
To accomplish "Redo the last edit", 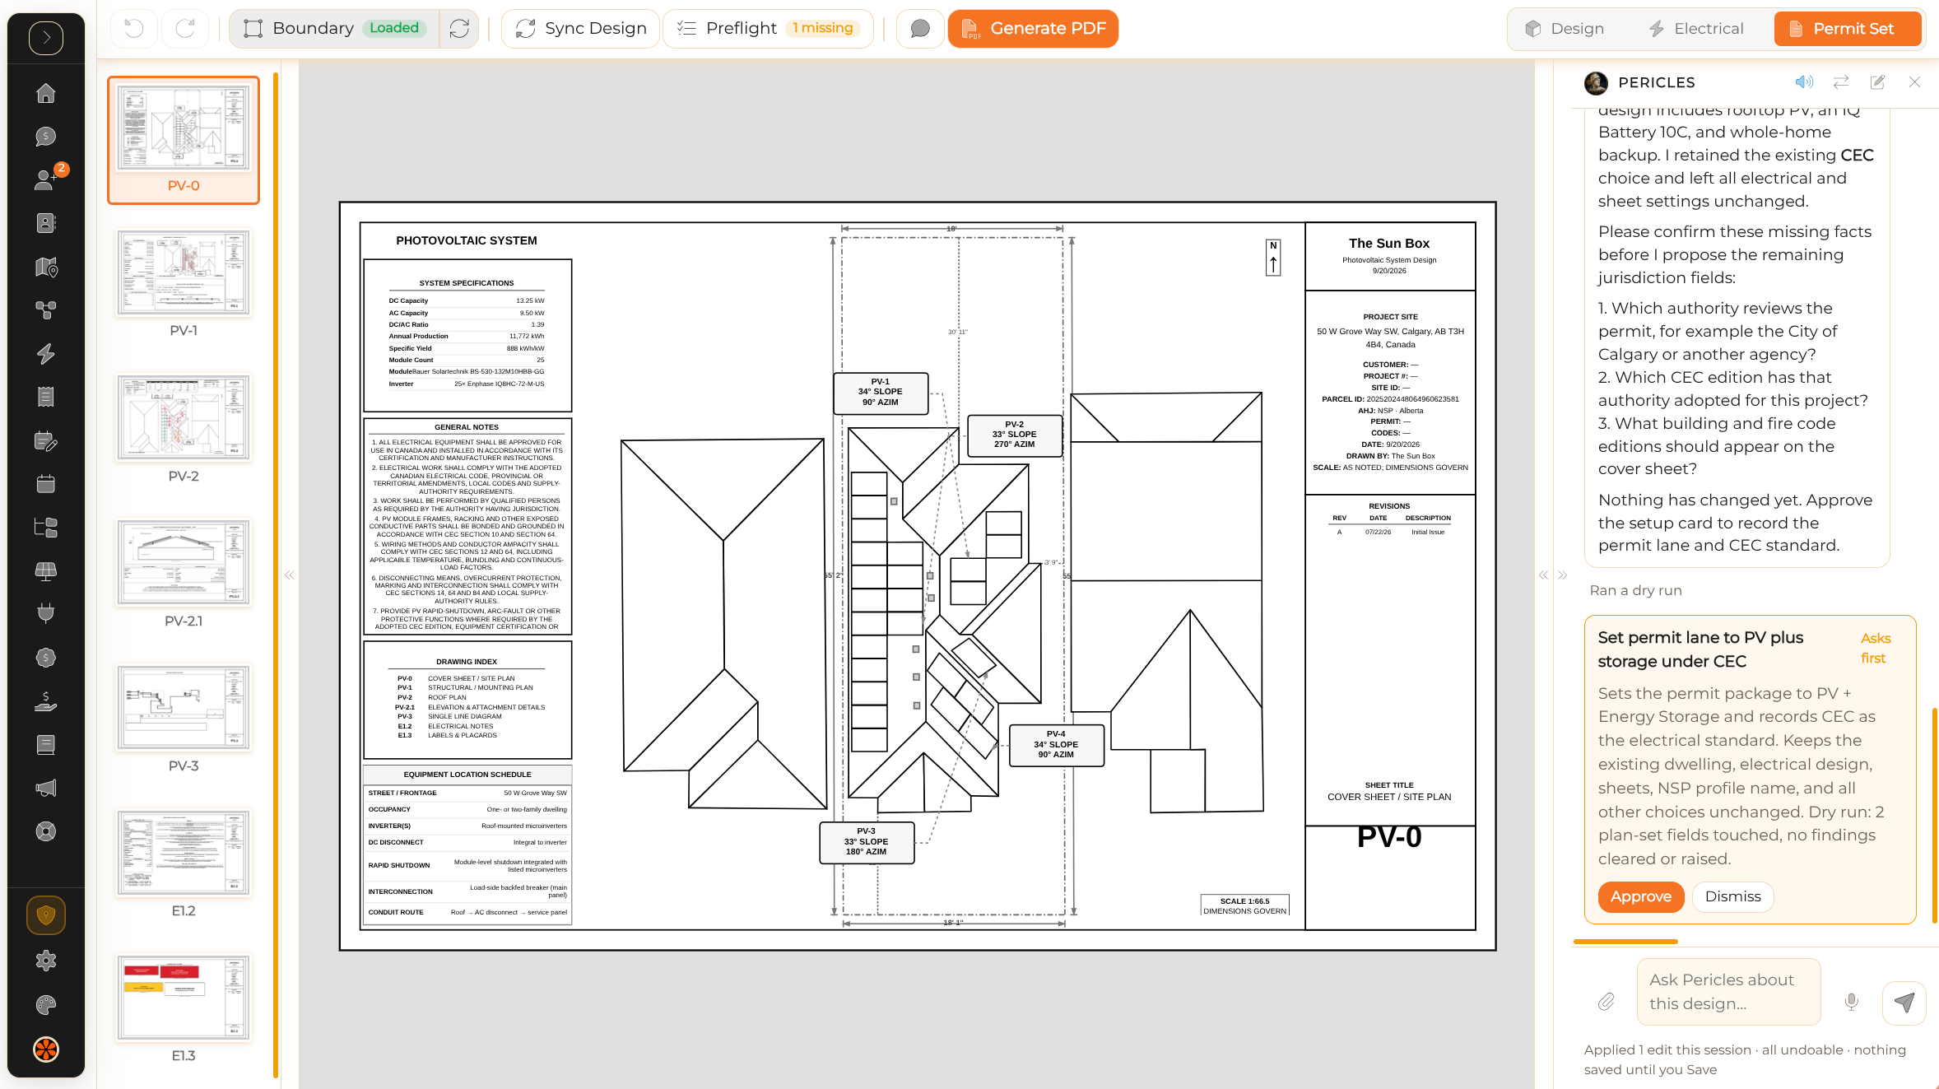I will 185,29.
